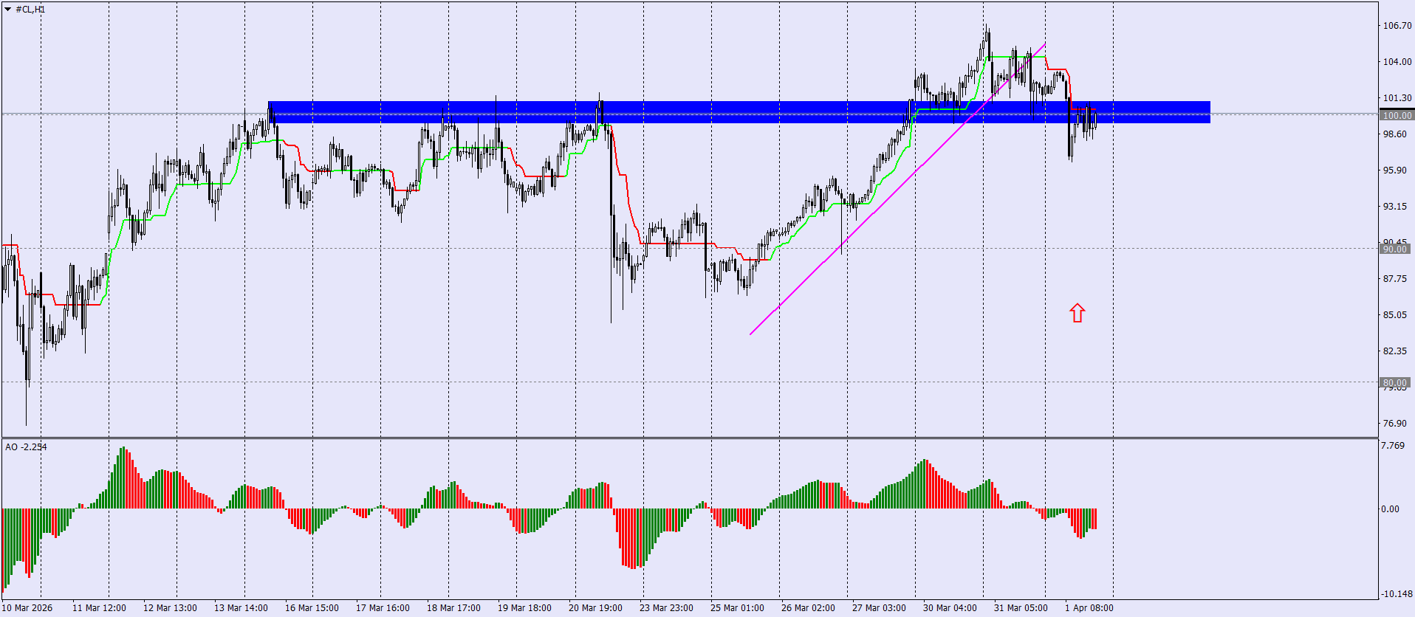Click the 10 Mar 2026 date label

coord(27,608)
